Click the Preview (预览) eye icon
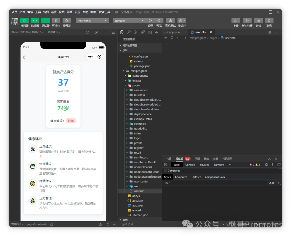 (x=159, y=21)
